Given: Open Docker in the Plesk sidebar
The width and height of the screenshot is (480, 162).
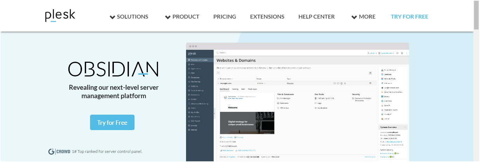Looking at the screenshot, I should pos(193,99).
